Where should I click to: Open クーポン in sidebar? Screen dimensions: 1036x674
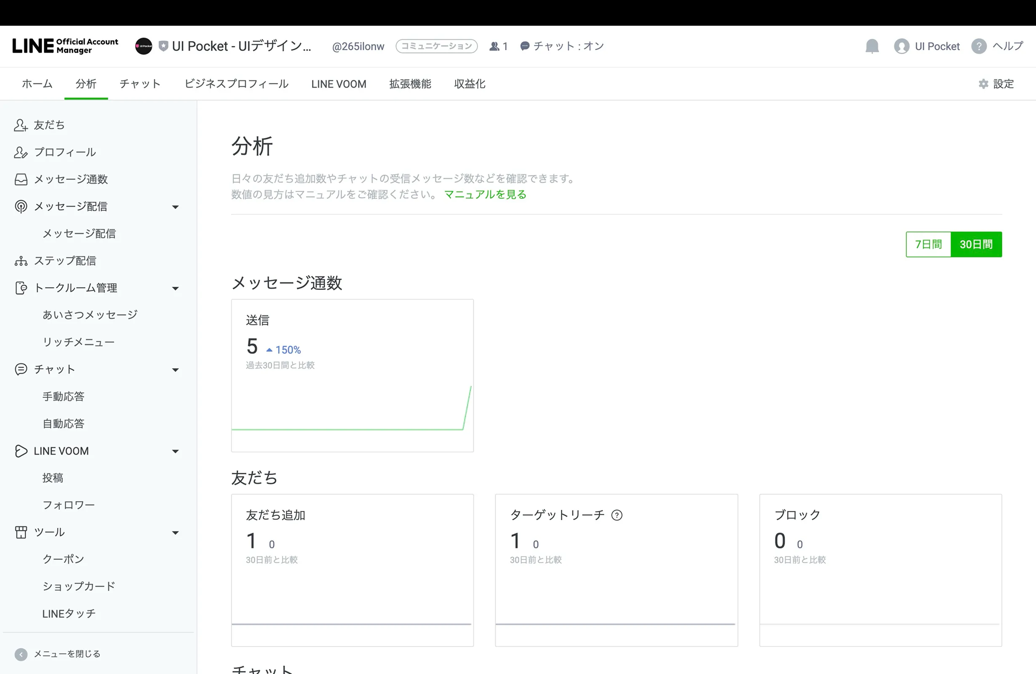[x=63, y=559]
